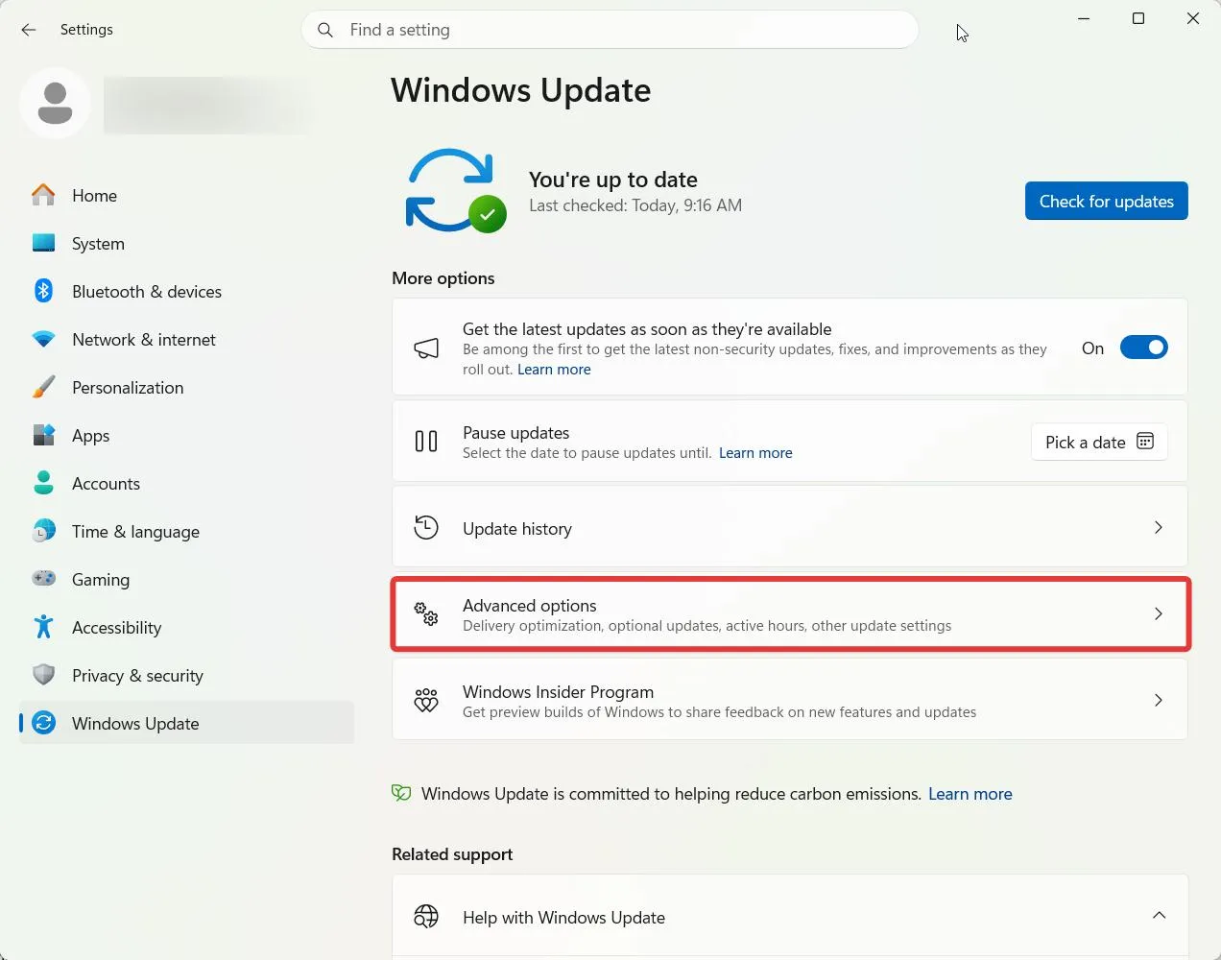Click the Home house icon

[43, 195]
